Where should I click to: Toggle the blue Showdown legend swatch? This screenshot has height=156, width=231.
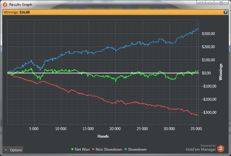125,149
